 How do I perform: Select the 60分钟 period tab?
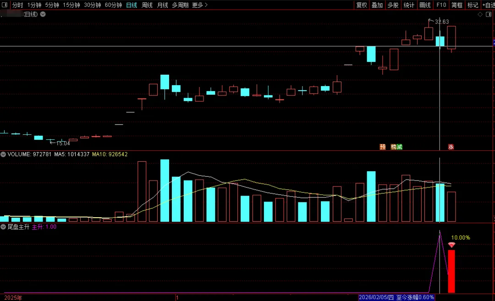(113, 5)
